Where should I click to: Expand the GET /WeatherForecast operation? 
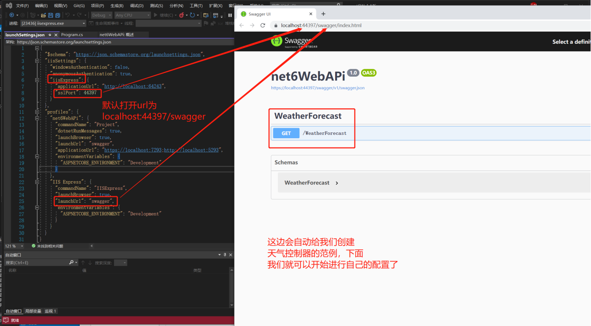431,133
